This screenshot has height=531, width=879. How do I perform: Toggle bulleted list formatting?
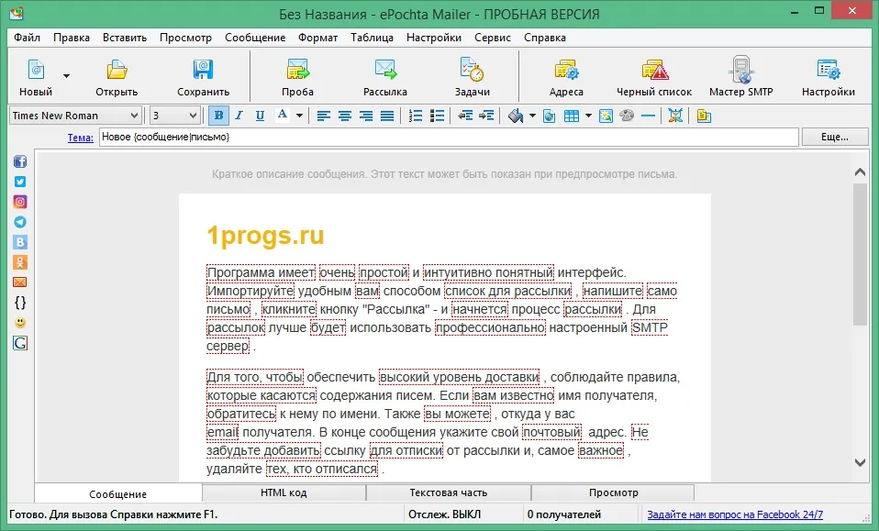(437, 116)
